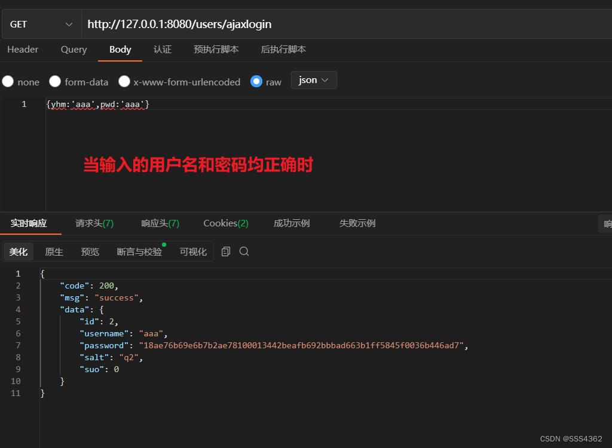
Task: Select the form-data radio button
Action: tap(55, 82)
